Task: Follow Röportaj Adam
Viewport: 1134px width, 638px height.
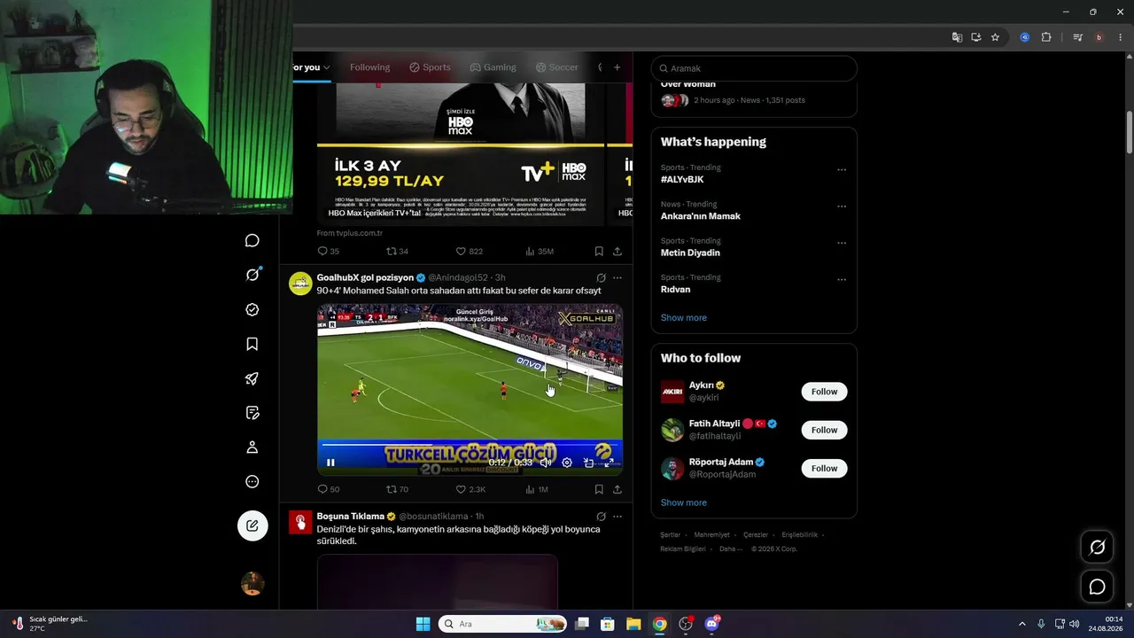Action: [x=824, y=468]
